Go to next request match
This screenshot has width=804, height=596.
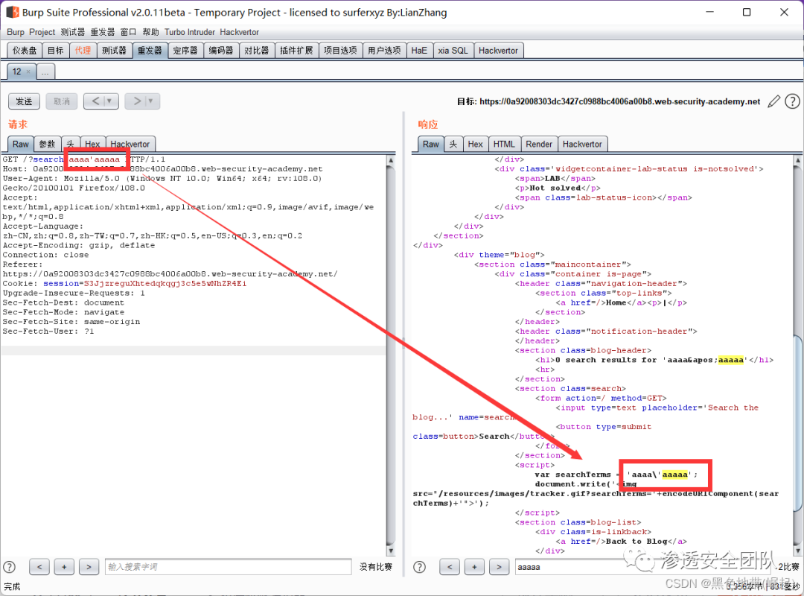pos(89,567)
